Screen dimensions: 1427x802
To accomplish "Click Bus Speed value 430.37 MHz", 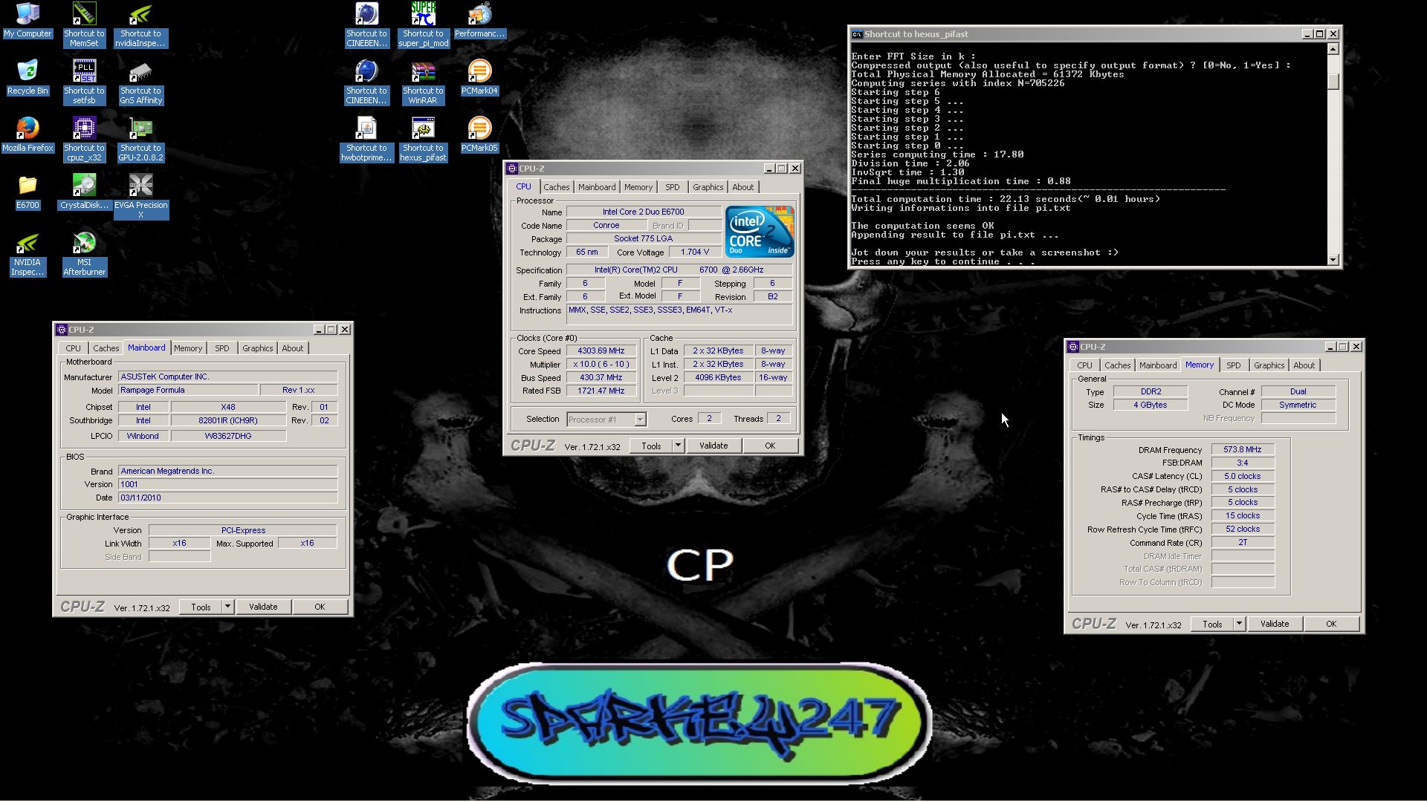I will (601, 378).
